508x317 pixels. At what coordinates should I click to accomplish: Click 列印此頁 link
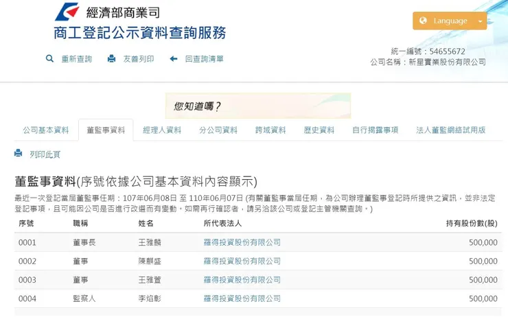(45, 155)
